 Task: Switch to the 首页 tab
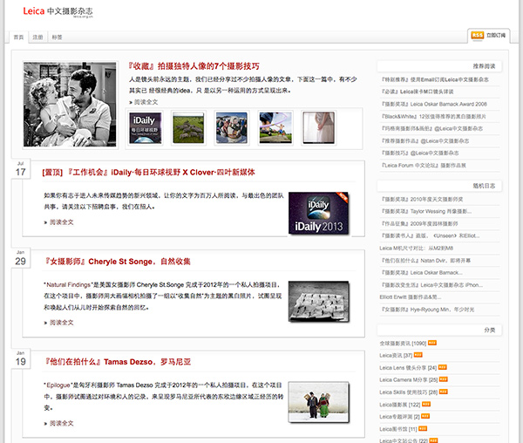coord(19,38)
